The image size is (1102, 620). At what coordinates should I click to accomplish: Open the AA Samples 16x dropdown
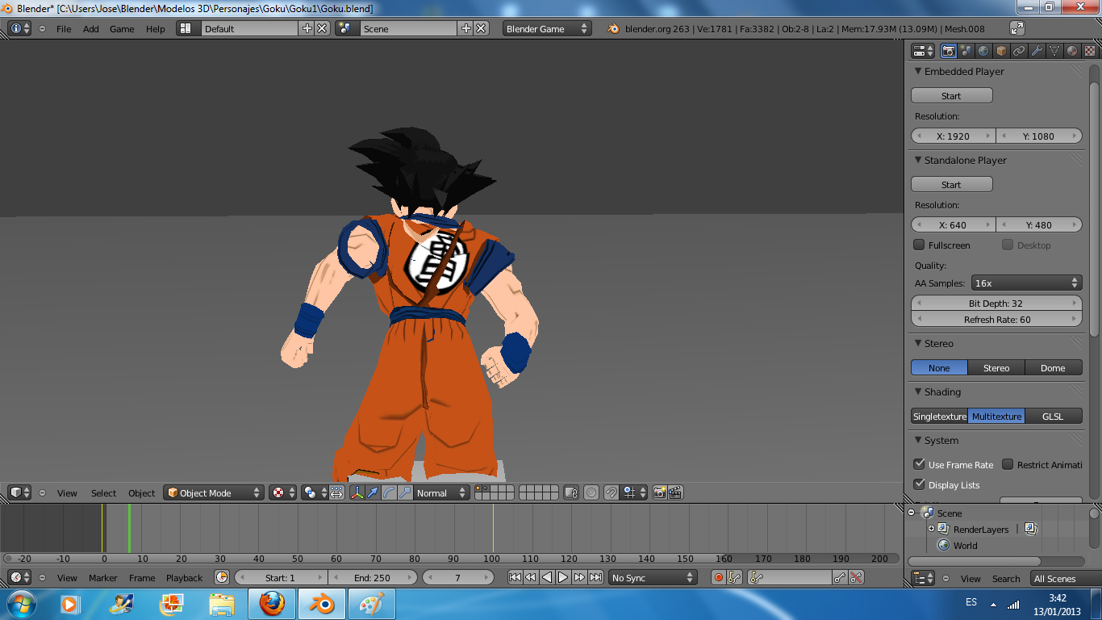(x=1026, y=283)
